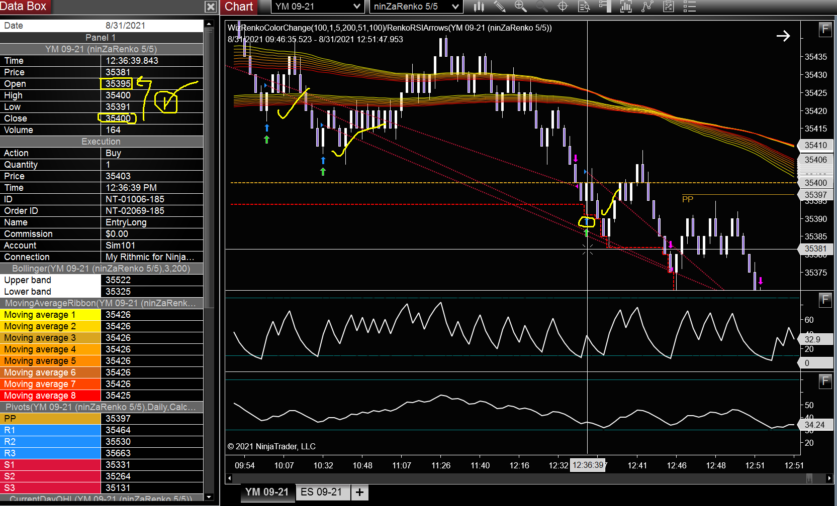Click the 35381 crosshair price marker
The height and width of the screenshot is (506, 837).
[x=815, y=248]
